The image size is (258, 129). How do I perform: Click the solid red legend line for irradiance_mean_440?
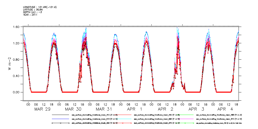123,115
